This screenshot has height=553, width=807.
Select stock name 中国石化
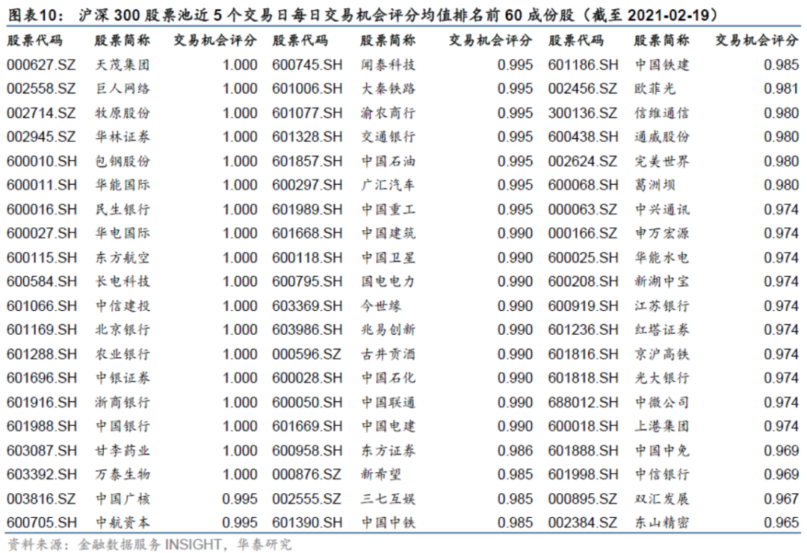tap(388, 378)
